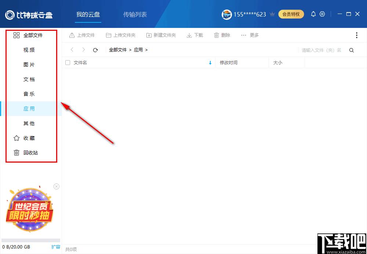
Task: Maximize the application window
Action: 349,14
